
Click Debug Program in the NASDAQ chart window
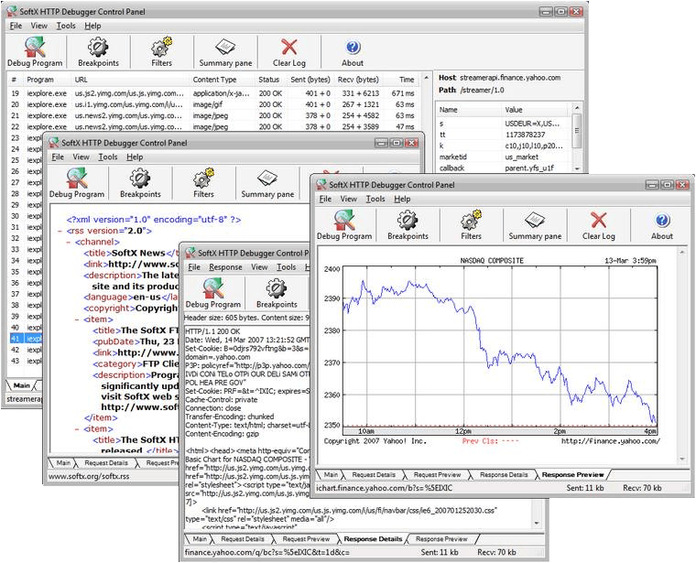click(344, 225)
